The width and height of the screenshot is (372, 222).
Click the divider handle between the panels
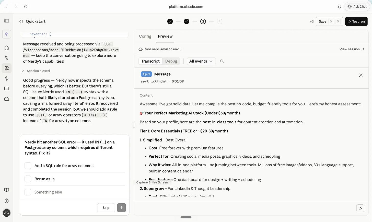(x=134, y=124)
